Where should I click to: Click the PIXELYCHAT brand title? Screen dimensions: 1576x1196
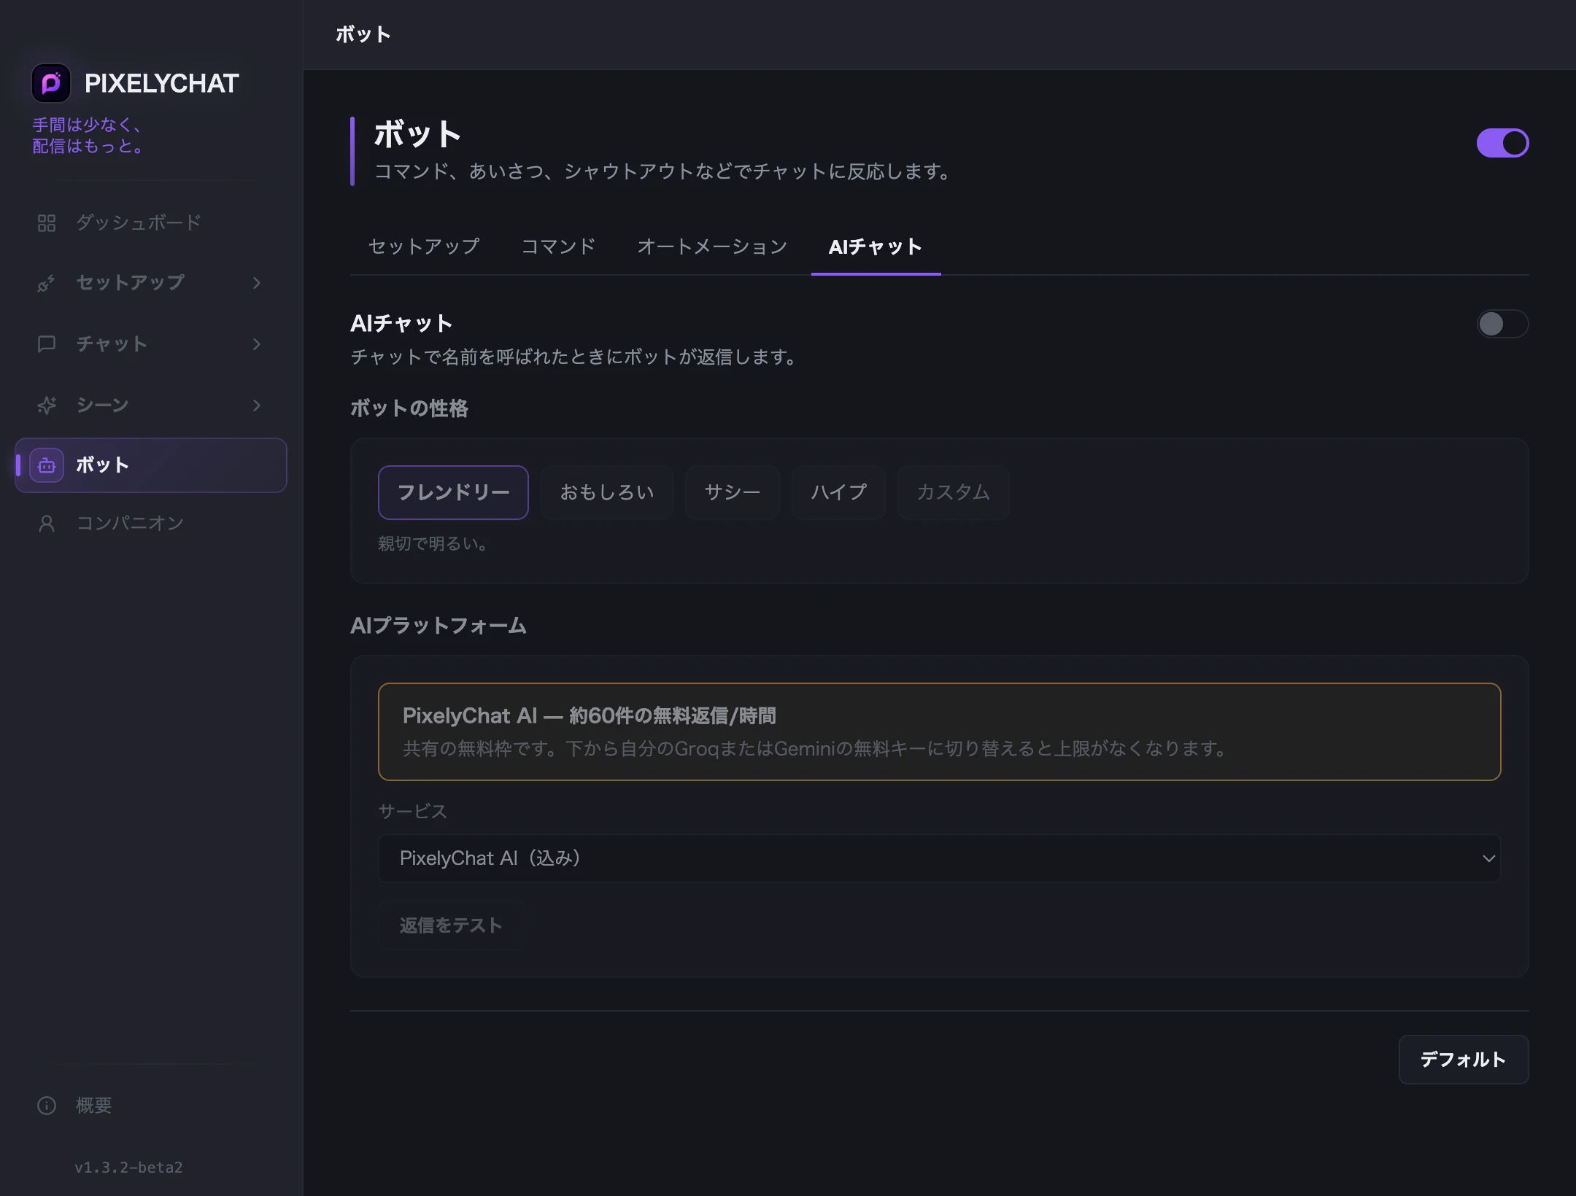click(x=162, y=83)
